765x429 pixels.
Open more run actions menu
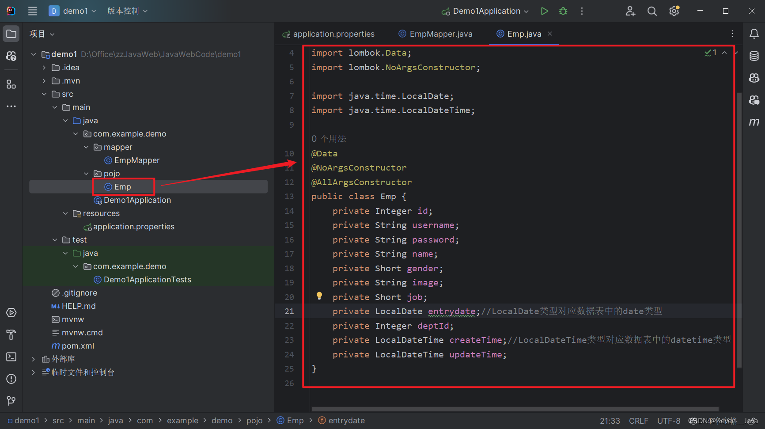(582, 11)
